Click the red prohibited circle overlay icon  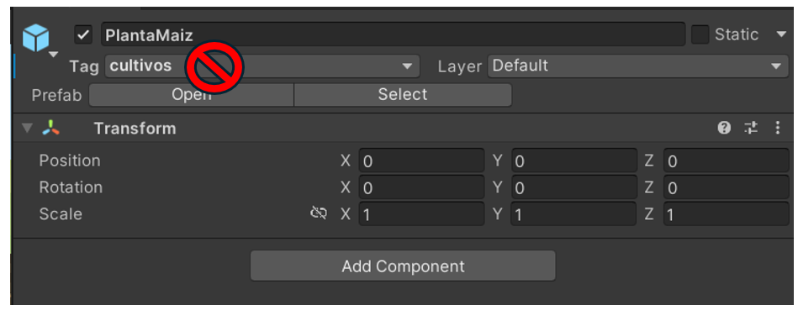[214, 67]
